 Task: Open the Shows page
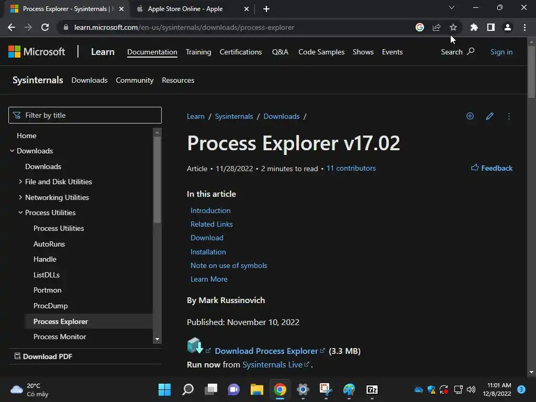[x=363, y=52]
